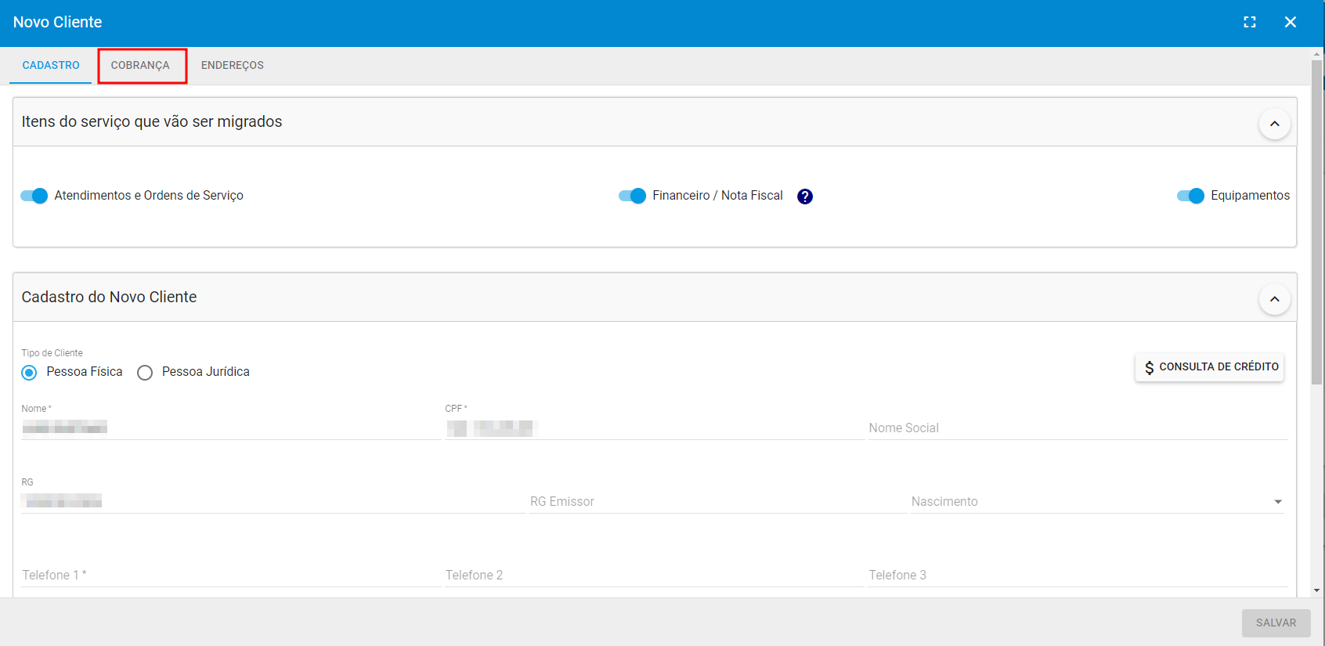Toggle Atendimentos e Ordens de Serviço switch
1325x646 pixels.
34,196
